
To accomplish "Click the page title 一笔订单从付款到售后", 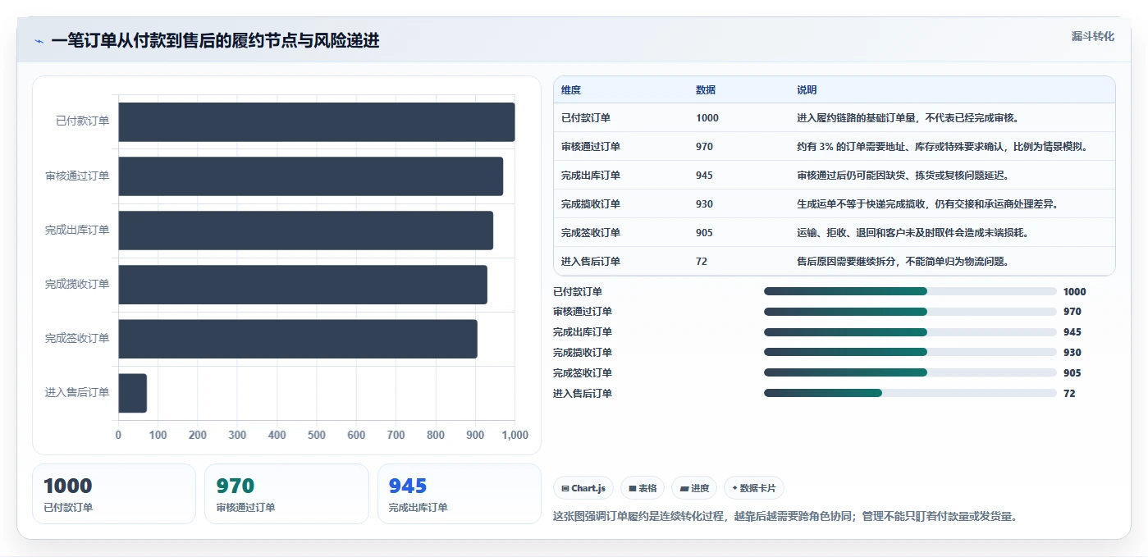I will pyautogui.click(x=215, y=41).
